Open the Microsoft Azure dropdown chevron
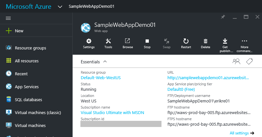 [x=60, y=6]
